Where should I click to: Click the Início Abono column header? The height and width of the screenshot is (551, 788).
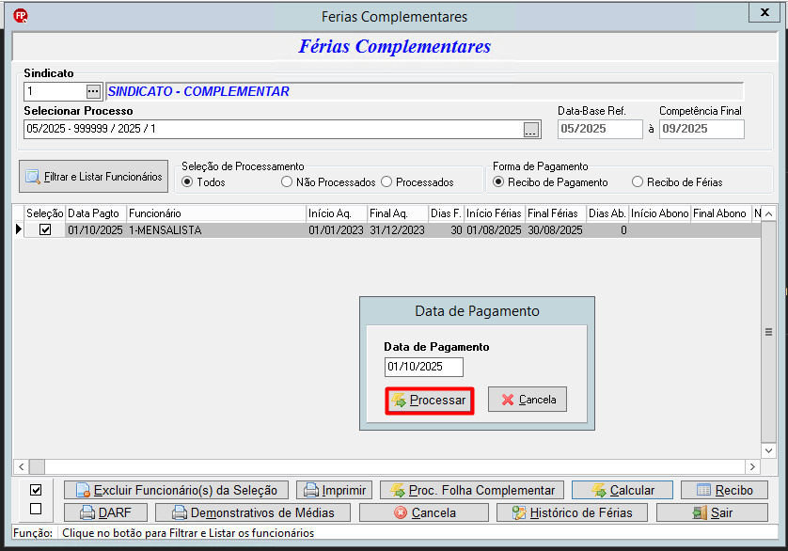[660, 213]
